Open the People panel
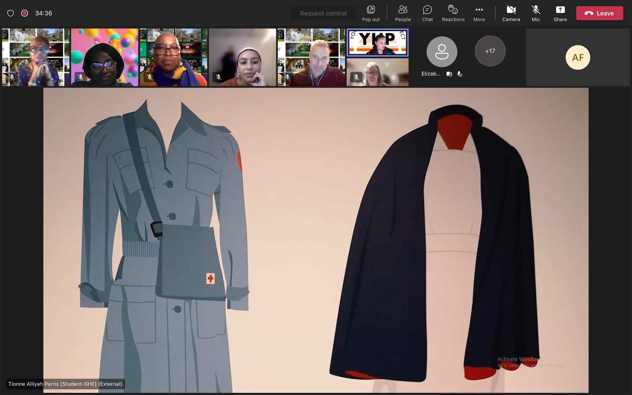632x395 pixels. 403,13
